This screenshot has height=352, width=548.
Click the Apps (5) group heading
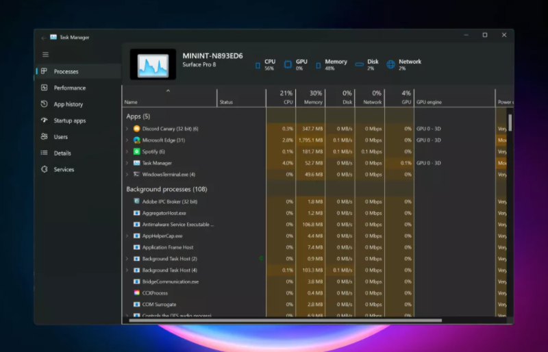tap(138, 116)
